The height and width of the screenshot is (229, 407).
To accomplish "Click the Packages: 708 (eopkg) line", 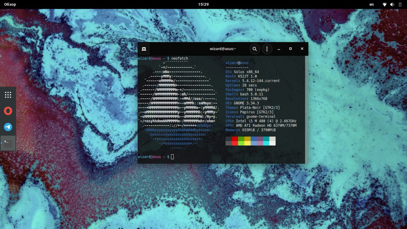I will 247,90.
